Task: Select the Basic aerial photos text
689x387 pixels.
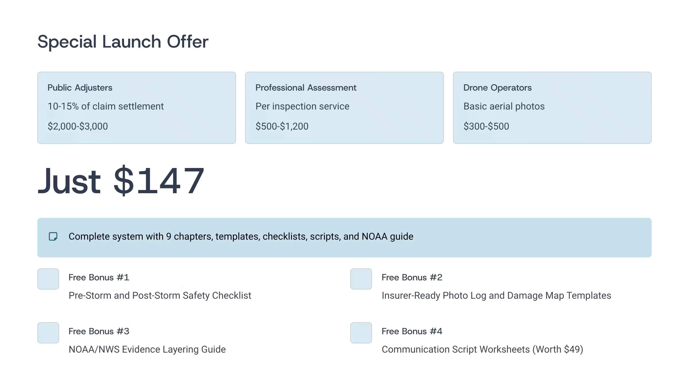Action: (504, 106)
